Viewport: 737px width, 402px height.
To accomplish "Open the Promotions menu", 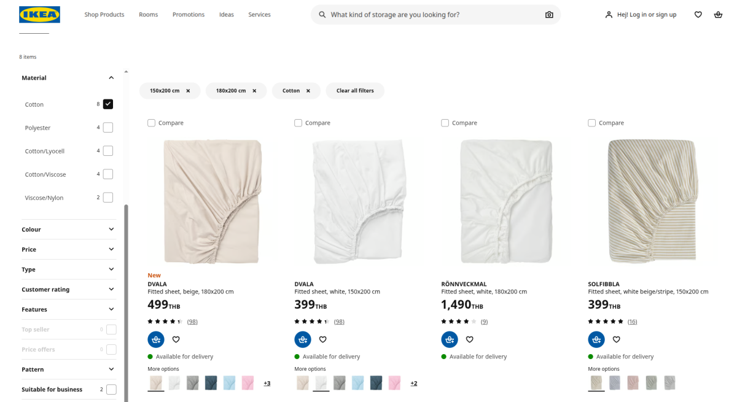I will [x=189, y=15].
